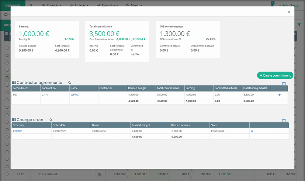Expand the Reporting dropdown menu

[x=107, y=6]
